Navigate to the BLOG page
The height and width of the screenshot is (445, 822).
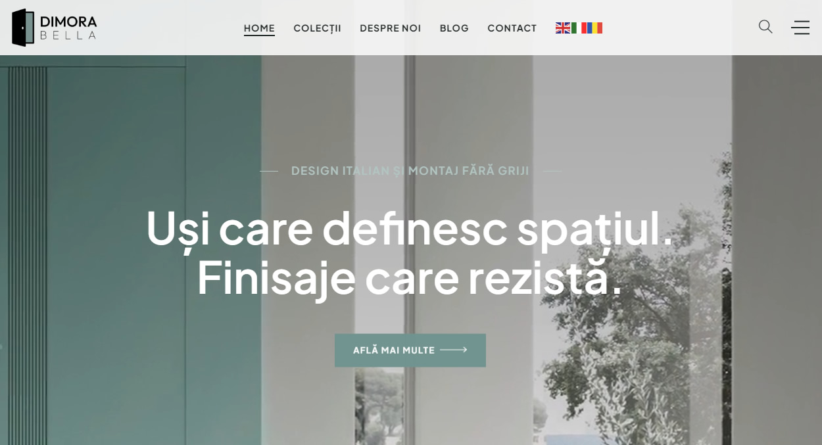454,28
